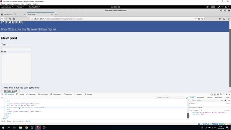The height and width of the screenshot is (130, 231).
Task: Add new node with plus icon in Inspector
Action: point(2,97)
